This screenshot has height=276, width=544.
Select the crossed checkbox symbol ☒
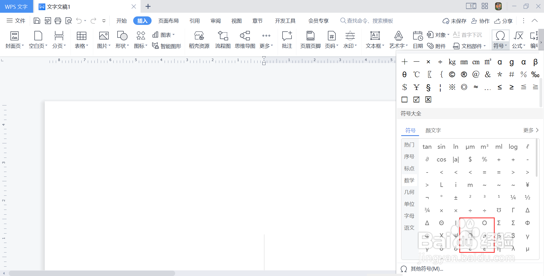[x=428, y=99]
